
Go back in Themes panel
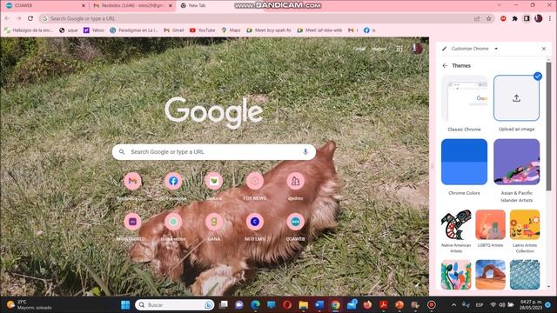[445, 66]
